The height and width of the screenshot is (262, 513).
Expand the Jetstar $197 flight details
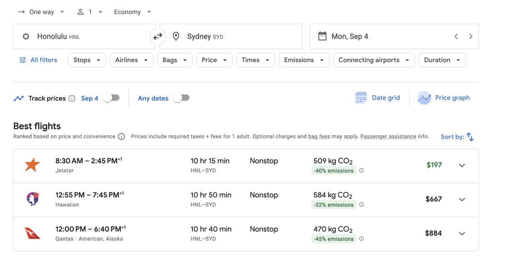point(462,165)
